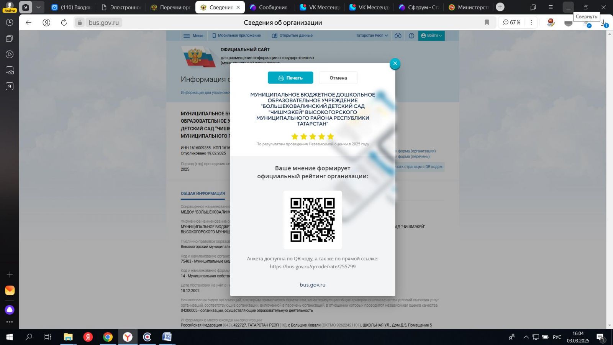The height and width of the screenshot is (345, 613).
Task: Reload the page with the refresh icon
Action: pyautogui.click(x=64, y=23)
